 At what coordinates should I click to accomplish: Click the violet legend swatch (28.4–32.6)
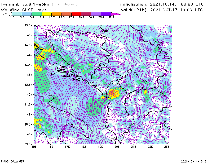[x=106, y=14]
